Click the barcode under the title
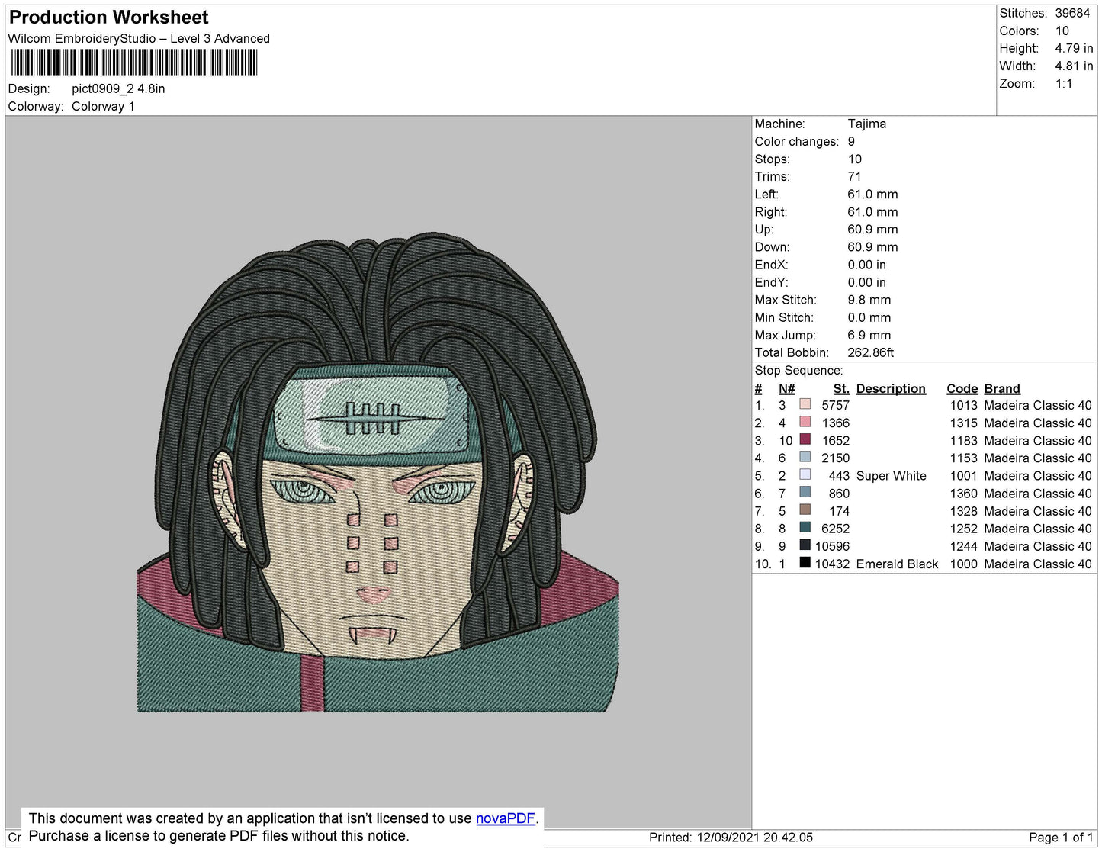Screen dimensions: 1102x852 click(x=134, y=63)
